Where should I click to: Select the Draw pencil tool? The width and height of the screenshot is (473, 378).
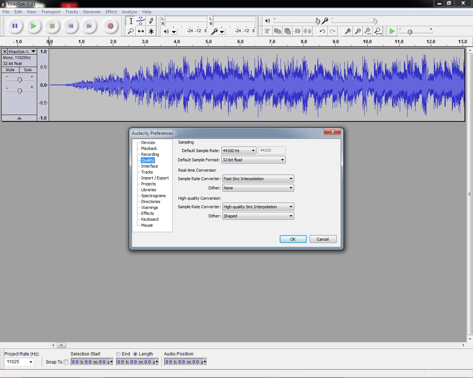tap(151, 21)
